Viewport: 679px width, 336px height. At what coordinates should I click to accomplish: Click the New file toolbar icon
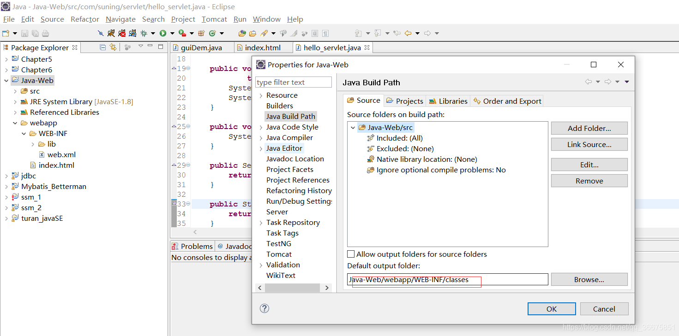6,33
